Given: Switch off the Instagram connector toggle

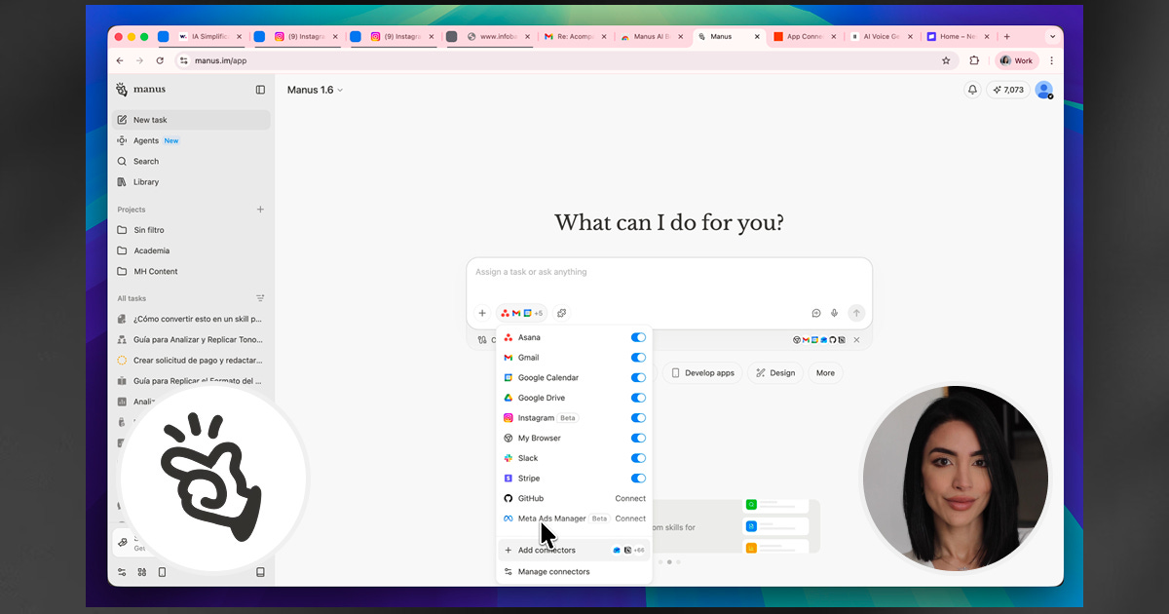Looking at the screenshot, I should tap(638, 418).
